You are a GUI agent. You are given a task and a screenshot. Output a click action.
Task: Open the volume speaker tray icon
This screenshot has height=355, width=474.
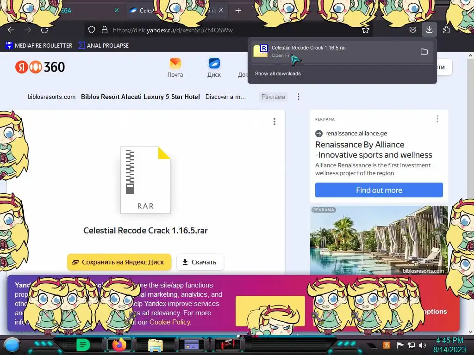coord(423,345)
